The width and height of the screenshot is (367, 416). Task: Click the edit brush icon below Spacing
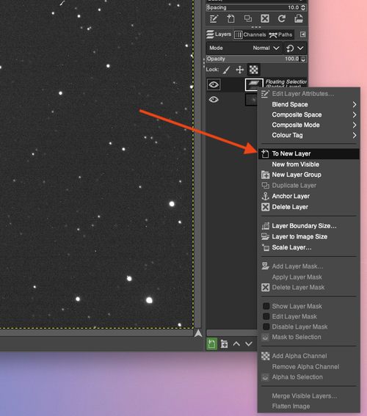214,19
